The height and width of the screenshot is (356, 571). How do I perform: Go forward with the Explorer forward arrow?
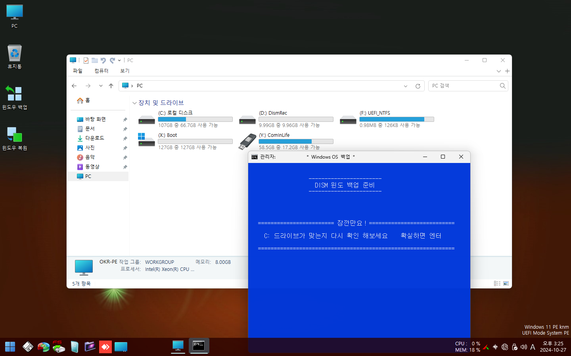[88, 86]
